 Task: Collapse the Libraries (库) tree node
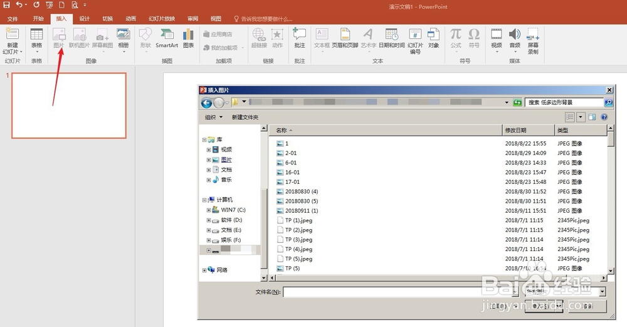click(x=204, y=140)
